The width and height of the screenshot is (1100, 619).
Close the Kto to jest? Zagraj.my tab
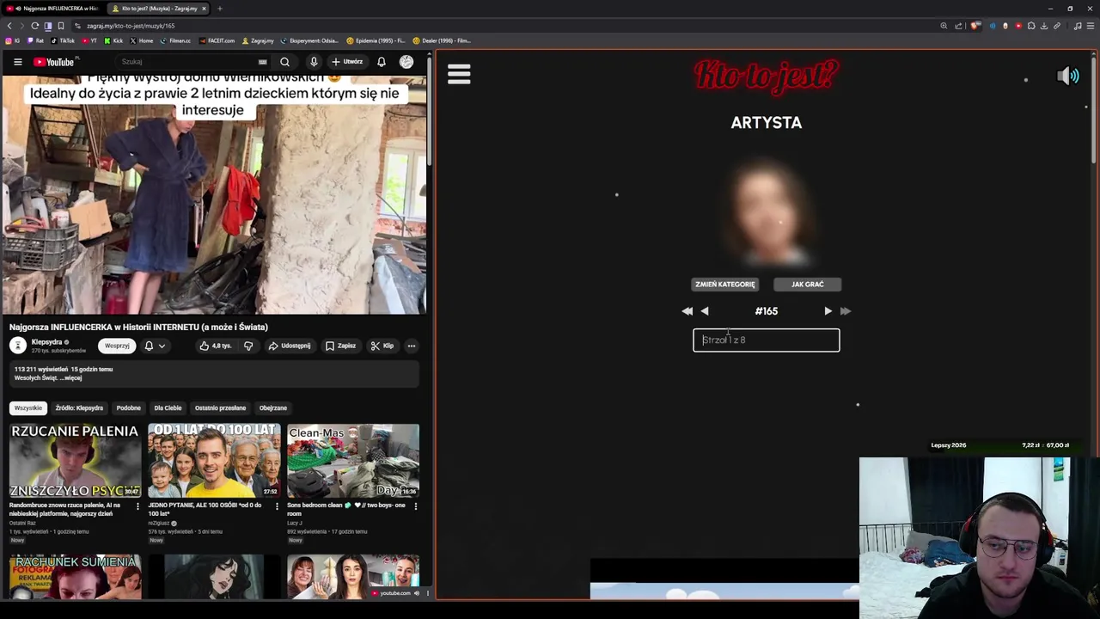[204, 9]
